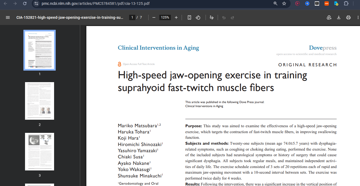Click the bold Purpose: abstract heading
Viewport: 360px width, 186px height.
(x=193, y=126)
